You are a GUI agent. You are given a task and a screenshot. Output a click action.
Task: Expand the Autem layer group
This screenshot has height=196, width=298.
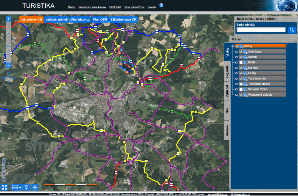coord(236,57)
